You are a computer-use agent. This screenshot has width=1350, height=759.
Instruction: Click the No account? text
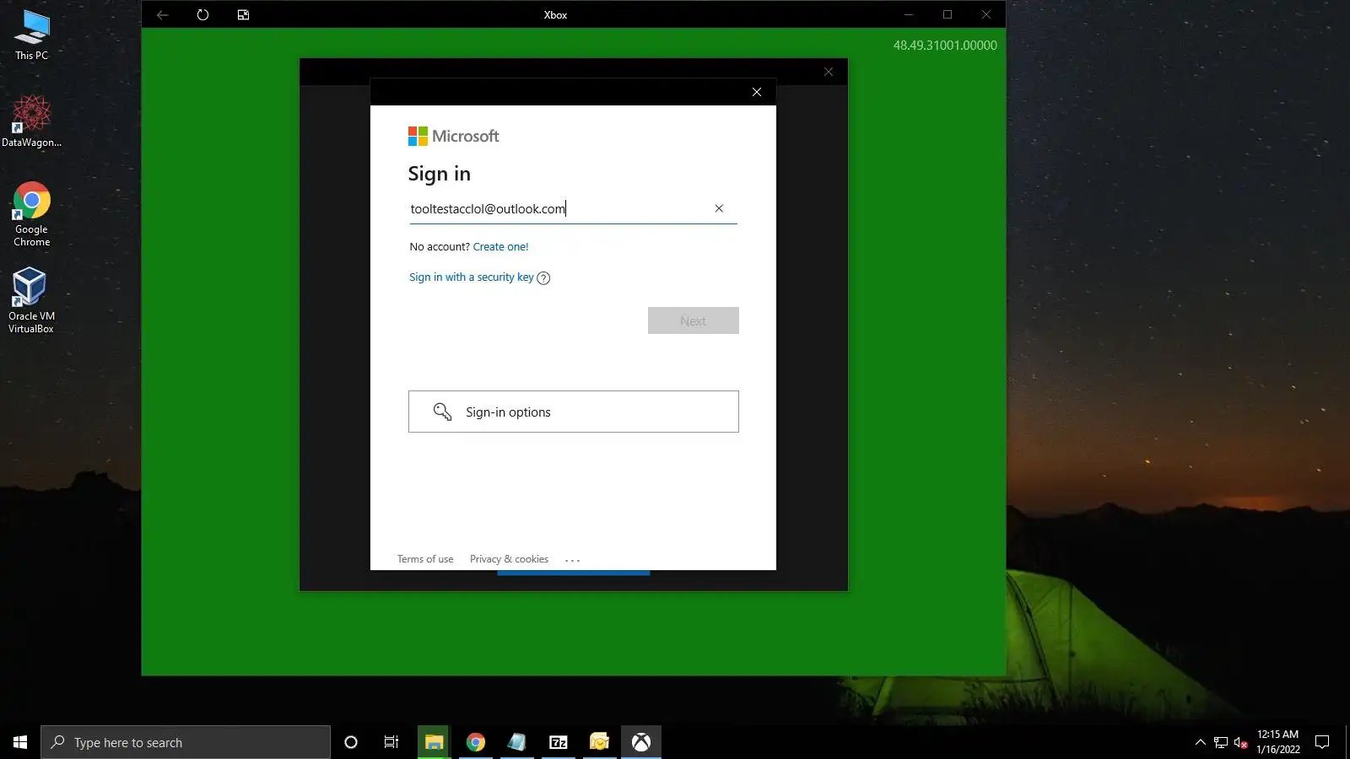tap(440, 247)
